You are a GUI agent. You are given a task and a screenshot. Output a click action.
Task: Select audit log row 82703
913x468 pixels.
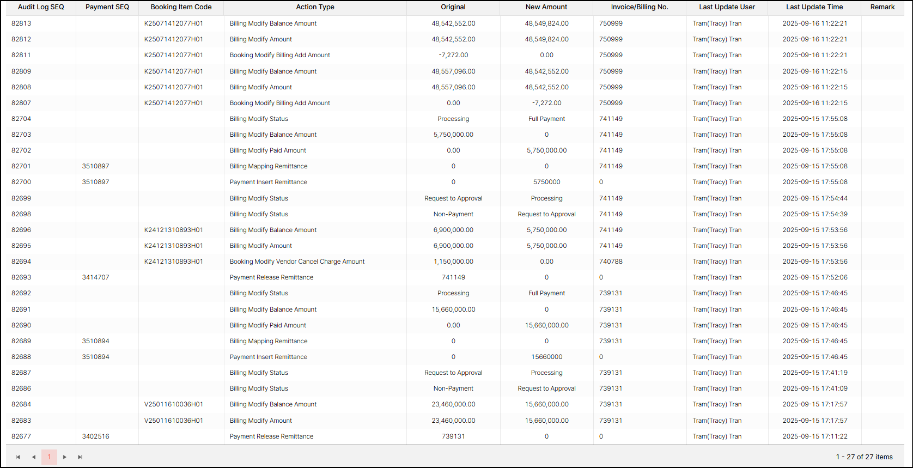(455, 135)
